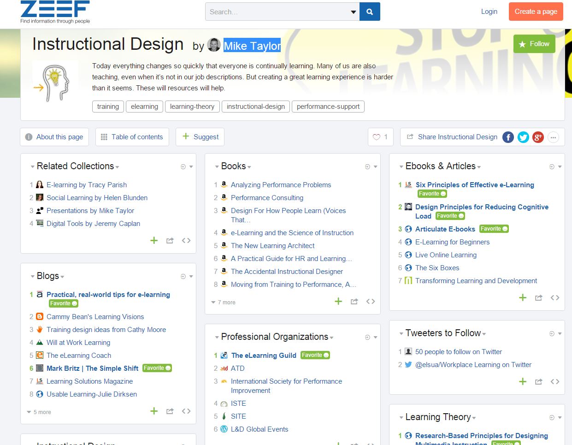The image size is (572, 445).
Task: Open About this page
Action: tap(54, 137)
